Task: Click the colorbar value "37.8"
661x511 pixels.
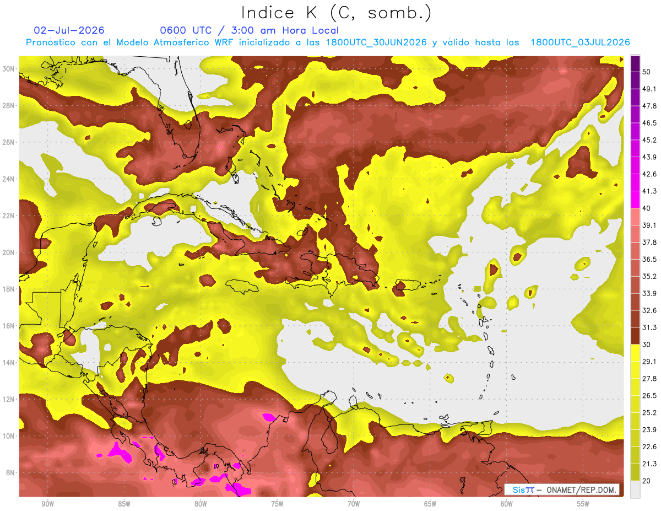Action: pyautogui.click(x=650, y=242)
